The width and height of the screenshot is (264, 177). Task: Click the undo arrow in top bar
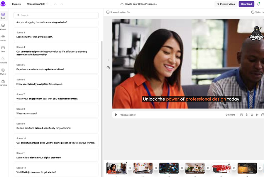tap(55, 4)
